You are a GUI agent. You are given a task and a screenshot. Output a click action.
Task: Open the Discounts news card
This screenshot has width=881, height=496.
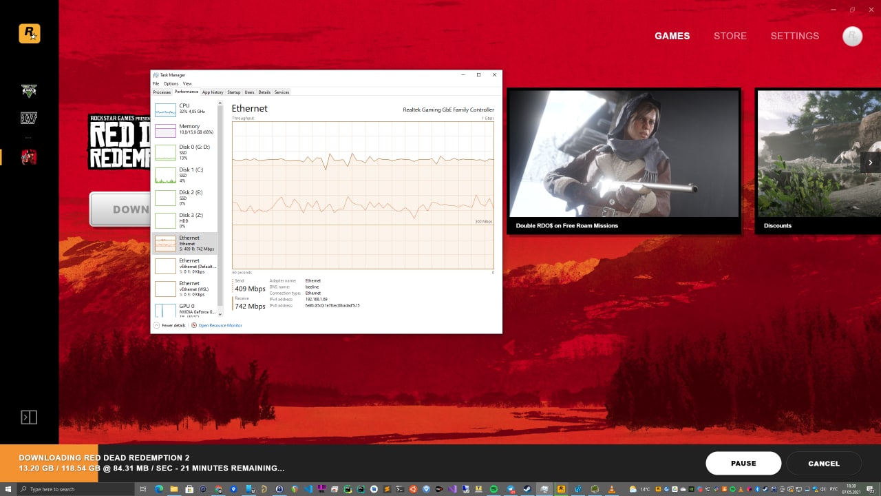(x=818, y=161)
